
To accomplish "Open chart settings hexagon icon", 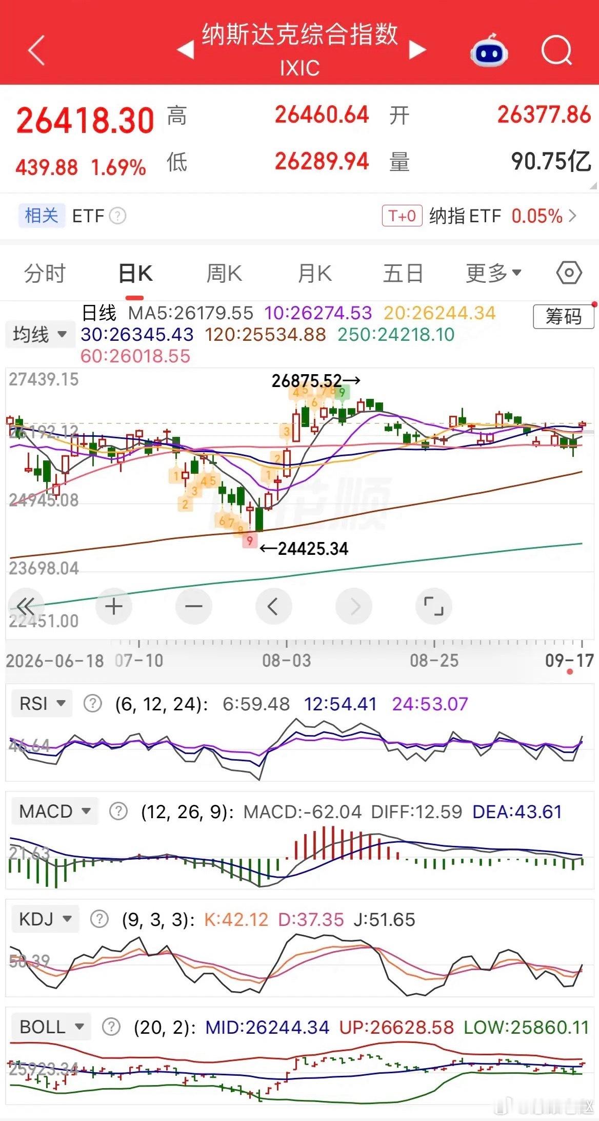I will 569,273.
